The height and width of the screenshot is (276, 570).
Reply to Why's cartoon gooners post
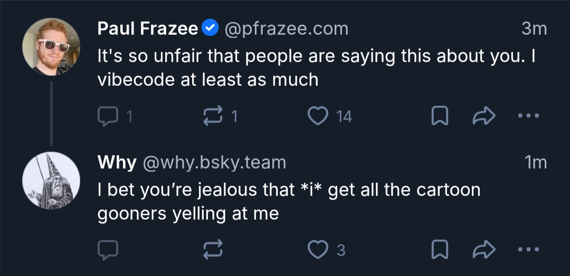click(108, 251)
